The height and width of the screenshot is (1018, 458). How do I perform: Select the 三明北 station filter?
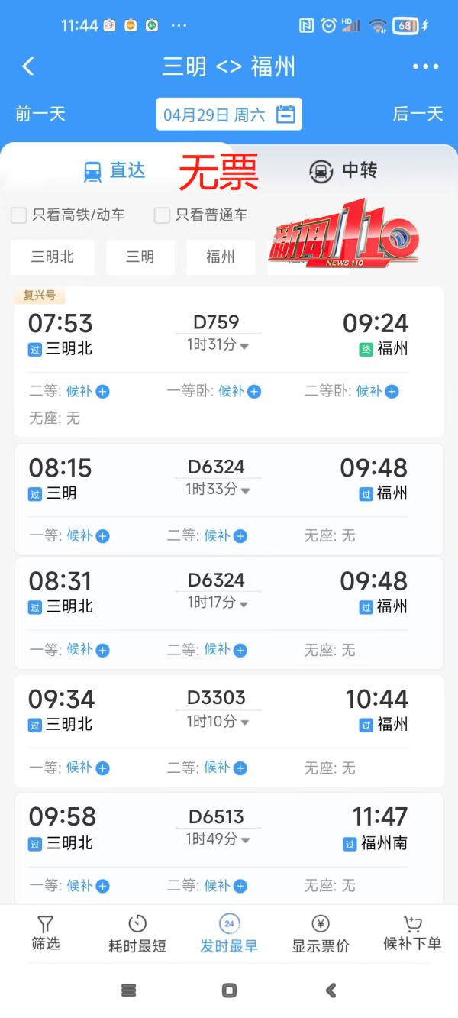pyautogui.click(x=52, y=257)
